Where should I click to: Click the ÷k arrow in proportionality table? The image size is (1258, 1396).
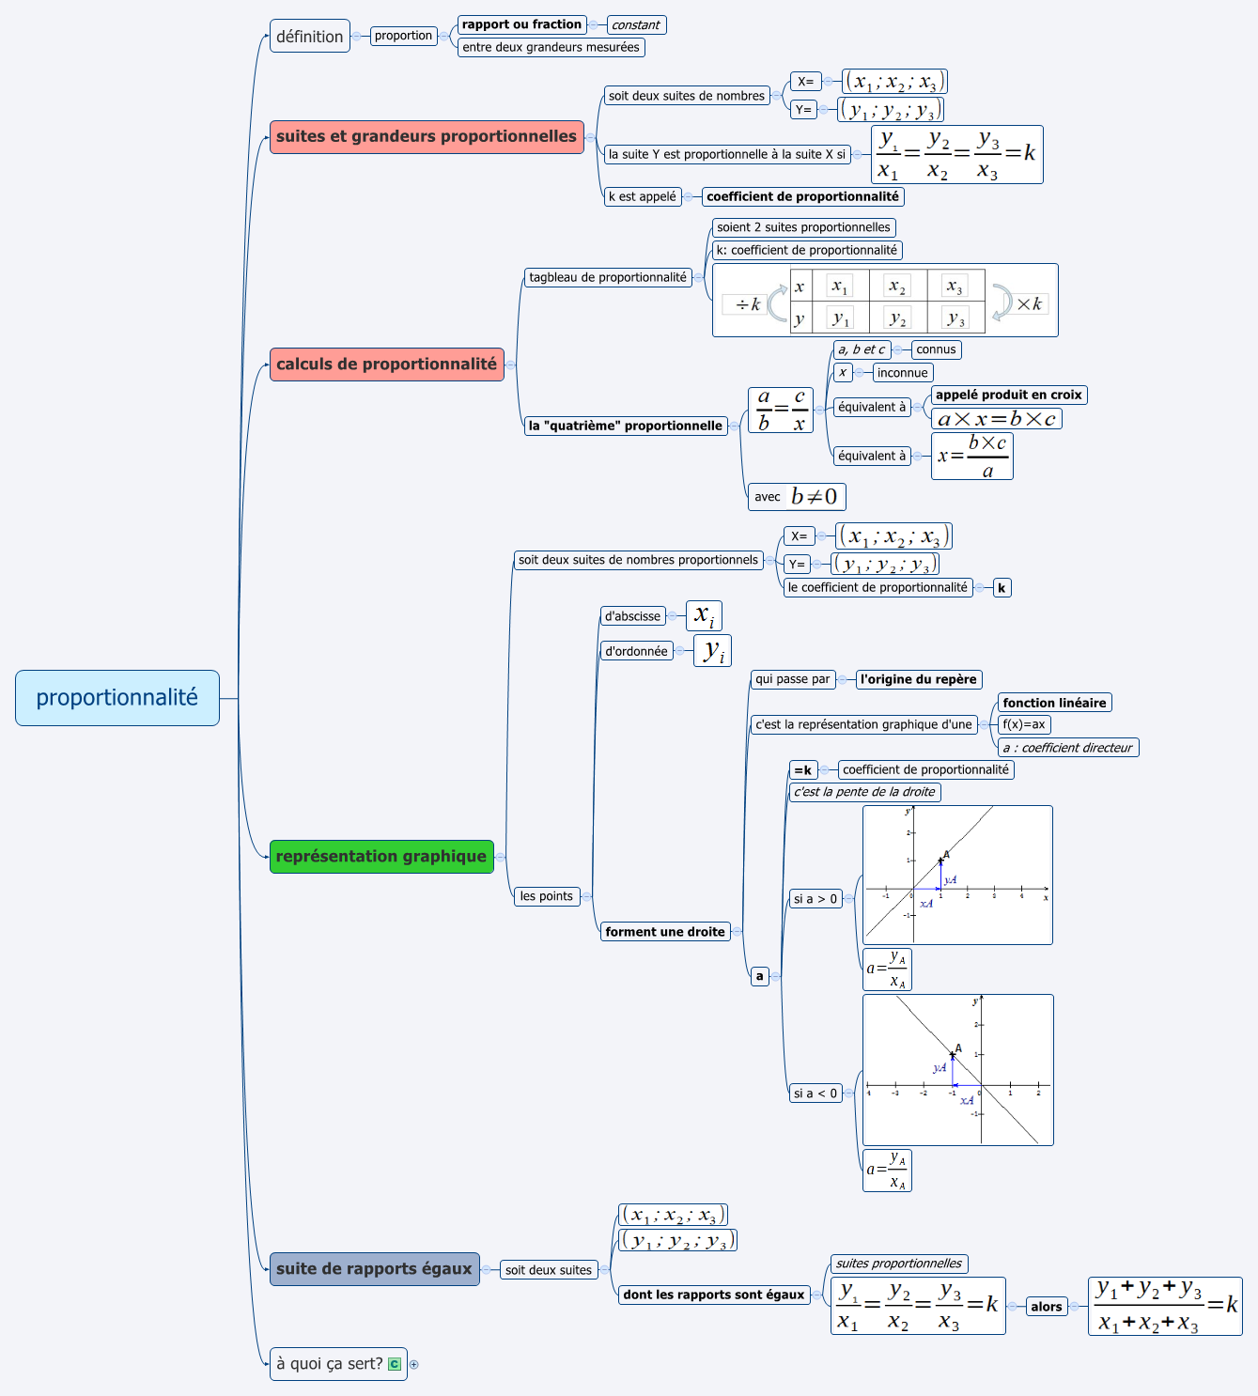coord(777,303)
